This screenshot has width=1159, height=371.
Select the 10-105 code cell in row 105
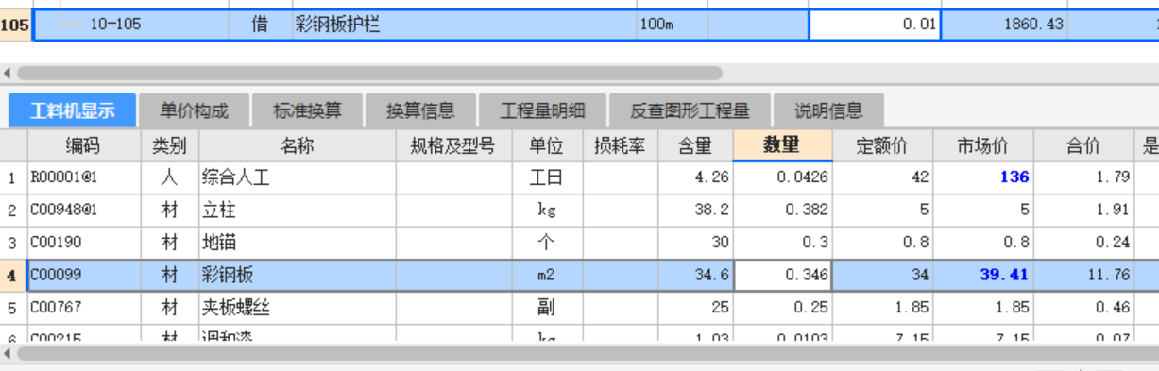pyautogui.click(x=131, y=25)
